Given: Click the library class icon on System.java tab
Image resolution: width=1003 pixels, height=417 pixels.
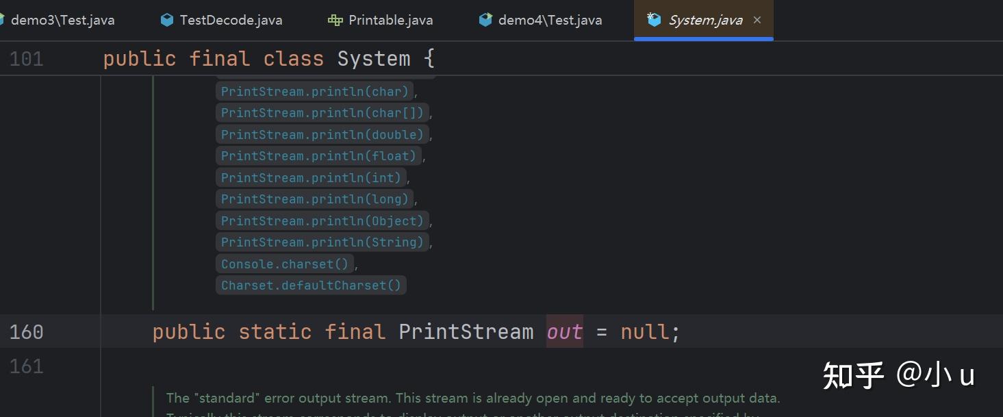Looking at the screenshot, I should click(x=654, y=20).
